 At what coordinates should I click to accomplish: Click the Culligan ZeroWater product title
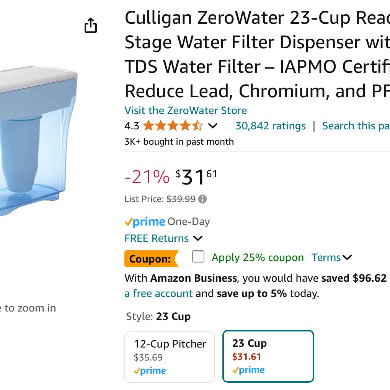[257, 54]
